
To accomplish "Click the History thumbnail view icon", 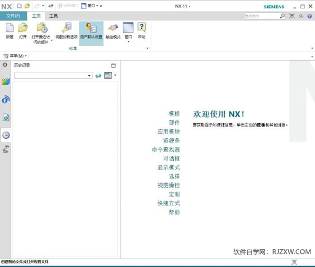I will point(108,76).
